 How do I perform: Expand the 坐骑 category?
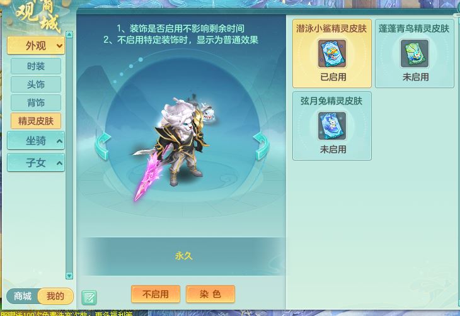click(x=36, y=141)
